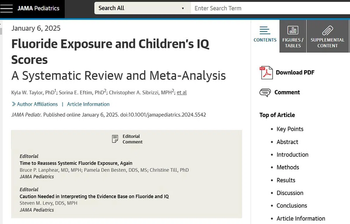
Task: Open the Search All dropdown
Action: coord(142,8)
